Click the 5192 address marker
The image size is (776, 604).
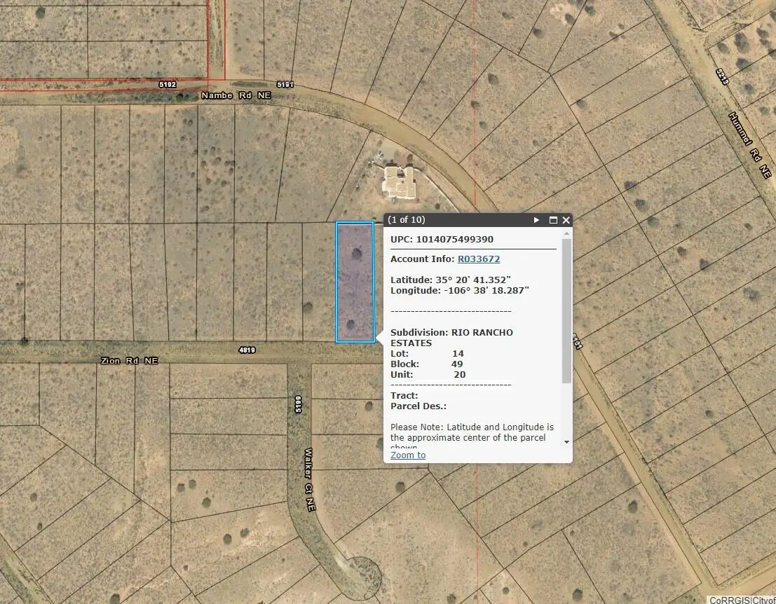pos(168,84)
